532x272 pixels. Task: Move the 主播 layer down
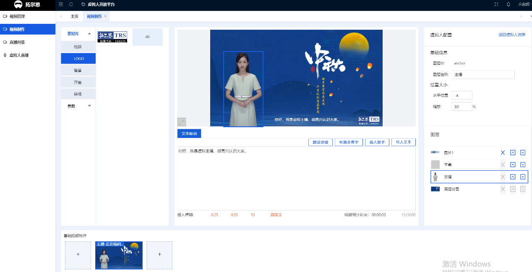(x=522, y=177)
